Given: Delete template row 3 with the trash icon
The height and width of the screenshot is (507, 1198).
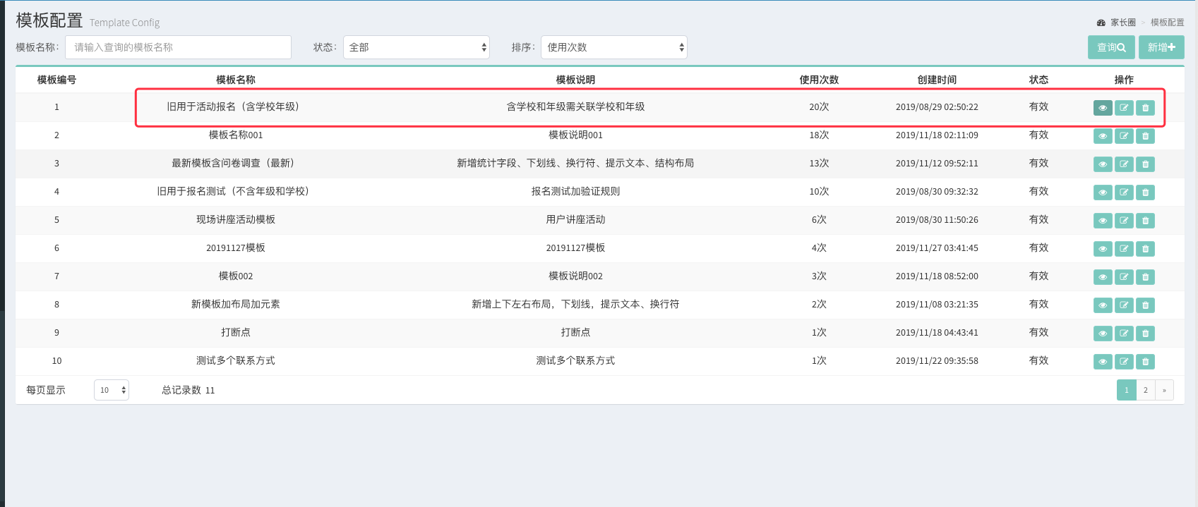Looking at the screenshot, I should pyautogui.click(x=1145, y=164).
